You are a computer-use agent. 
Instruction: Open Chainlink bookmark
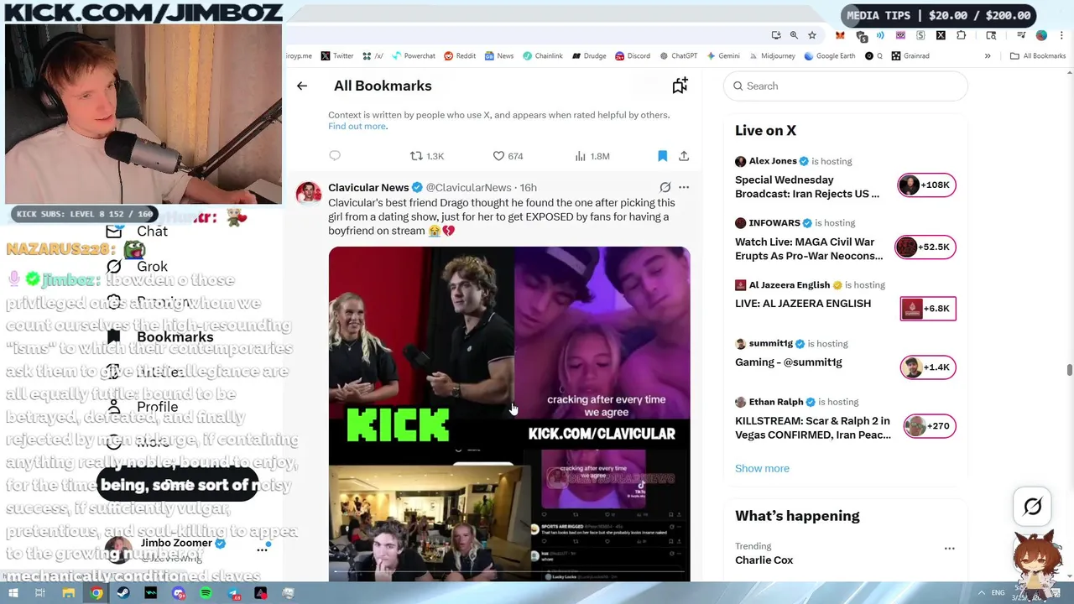pyautogui.click(x=542, y=56)
